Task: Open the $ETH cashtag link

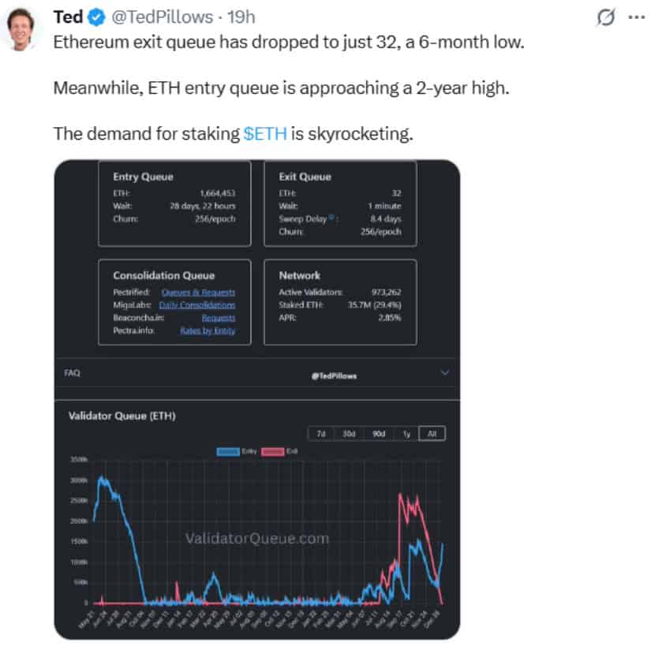Action: (265, 133)
